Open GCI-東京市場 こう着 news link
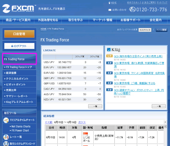Screen dimensions: 170x146 tap(134, 83)
